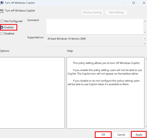Click the Cancel button

tap(121, 135)
